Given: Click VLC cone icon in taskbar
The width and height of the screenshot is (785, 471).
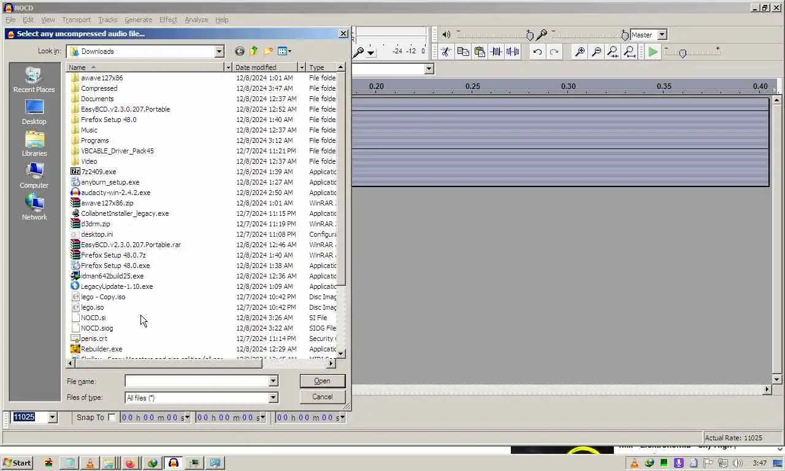Looking at the screenshot, I should 91,463.
